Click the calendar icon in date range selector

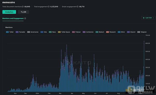tap(144, 18)
